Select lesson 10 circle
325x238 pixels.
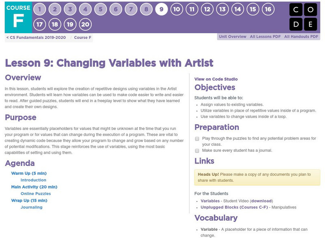pos(177,9)
